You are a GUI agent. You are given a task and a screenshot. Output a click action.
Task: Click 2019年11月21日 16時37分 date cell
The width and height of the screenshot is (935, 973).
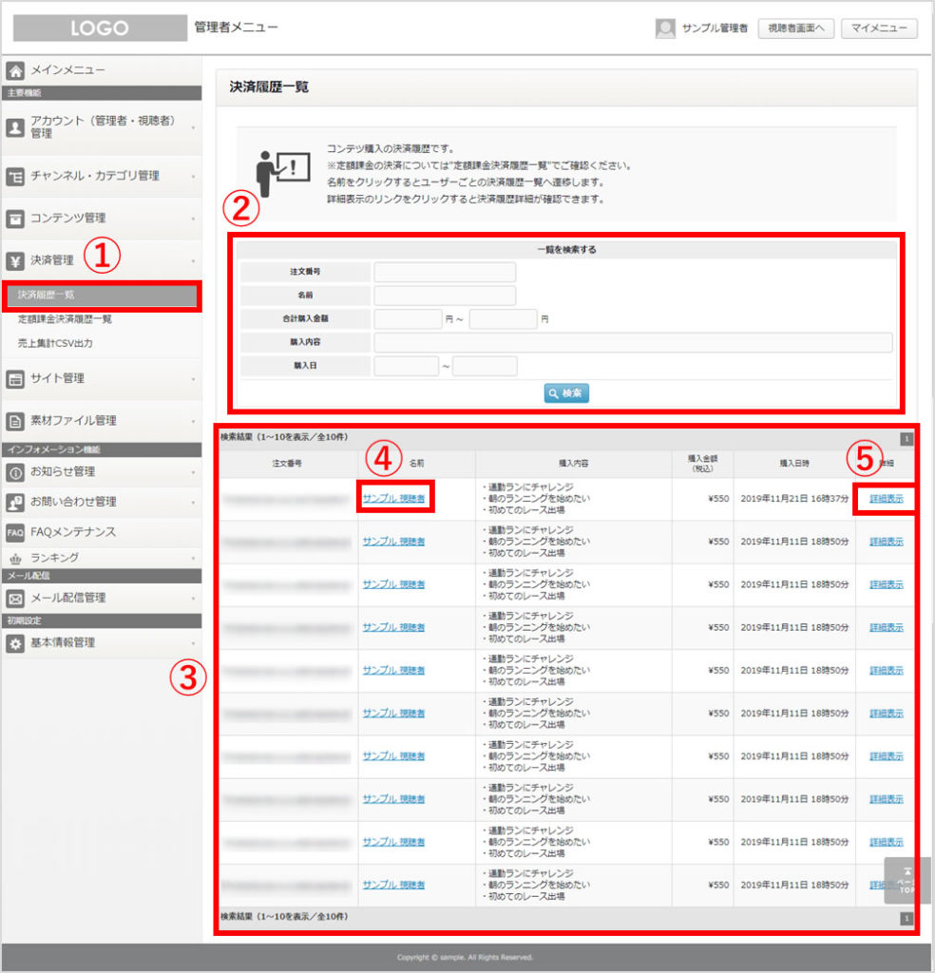[794, 498]
